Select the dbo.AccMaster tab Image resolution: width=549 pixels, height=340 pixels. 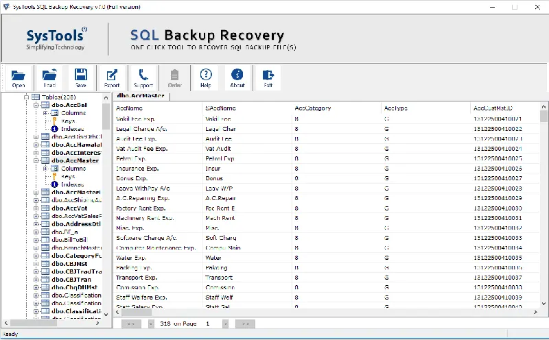(x=141, y=96)
